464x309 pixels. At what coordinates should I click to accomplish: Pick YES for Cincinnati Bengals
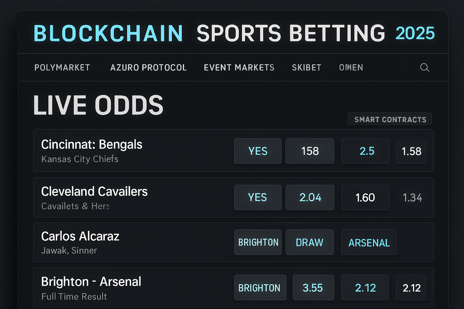click(x=258, y=151)
